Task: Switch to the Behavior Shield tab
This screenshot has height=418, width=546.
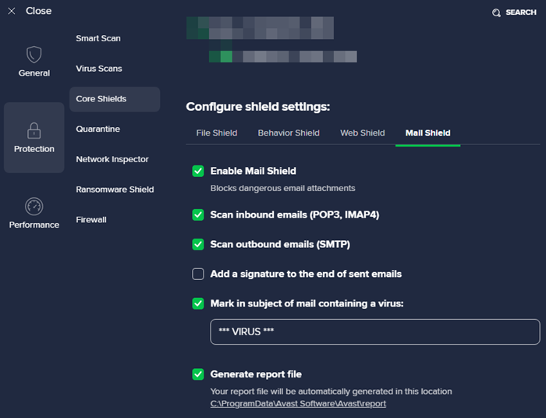Action: coord(289,133)
